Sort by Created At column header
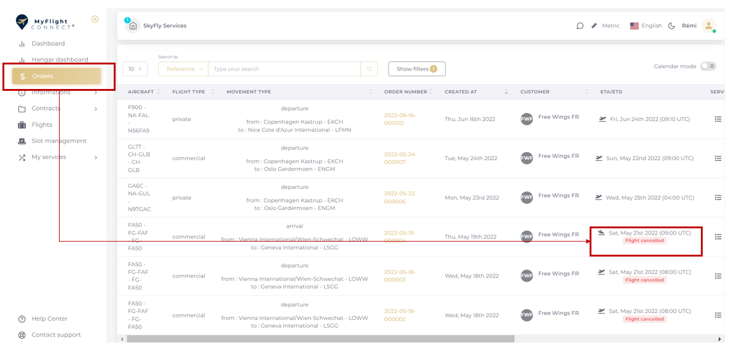The width and height of the screenshot is (731, 348). (460, 92)
